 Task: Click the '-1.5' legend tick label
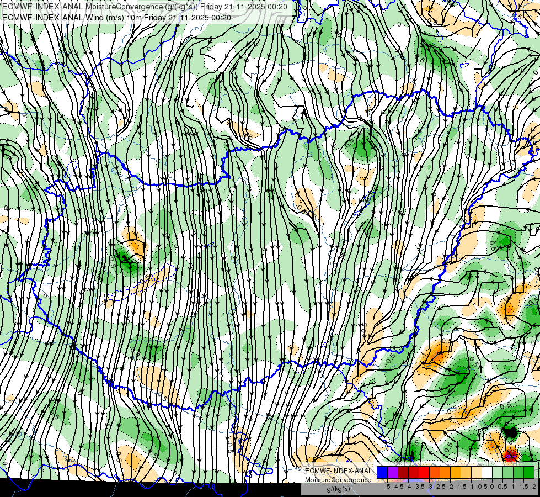pyautogui.click(x=461, y=487)
